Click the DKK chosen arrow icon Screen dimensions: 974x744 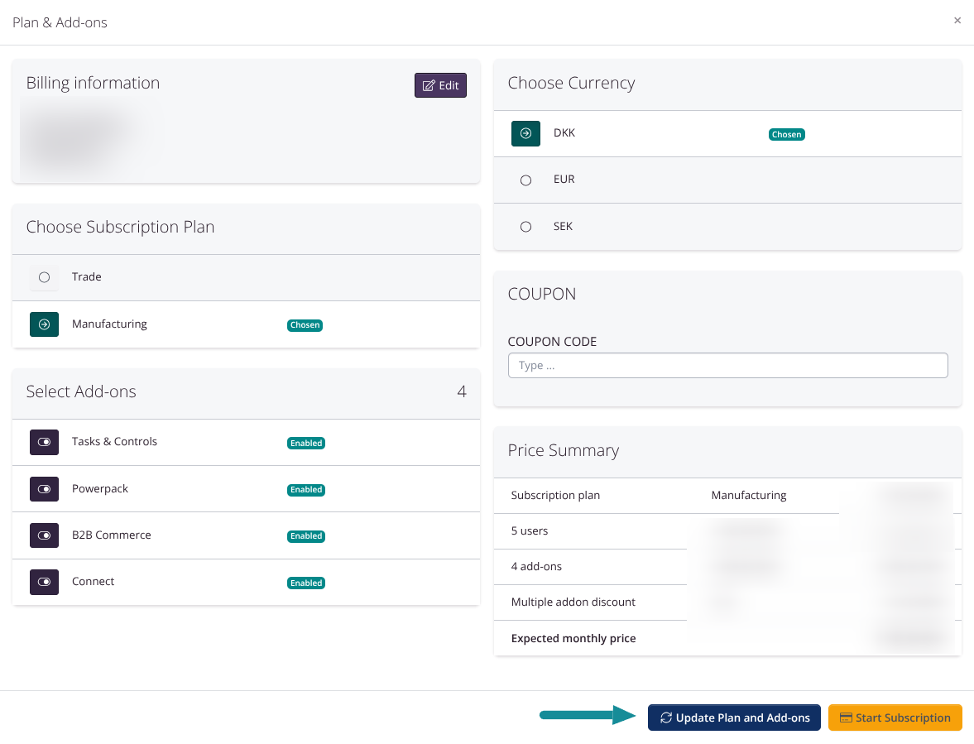pos(525,133)
